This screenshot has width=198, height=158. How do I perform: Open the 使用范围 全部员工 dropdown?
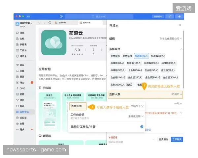(137, 106)
